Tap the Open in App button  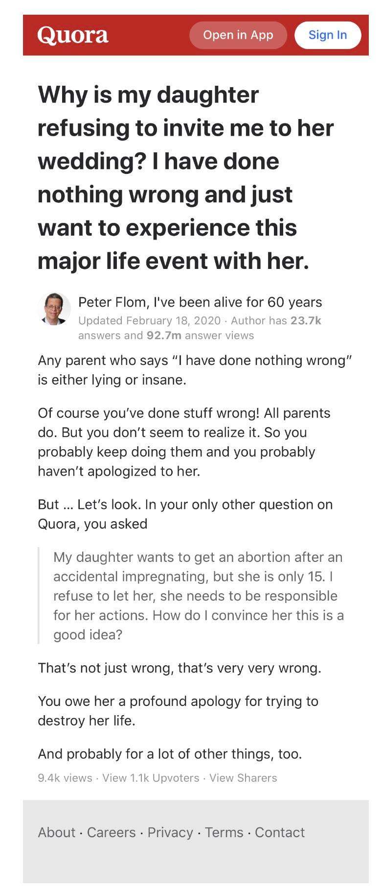point(238,35)
